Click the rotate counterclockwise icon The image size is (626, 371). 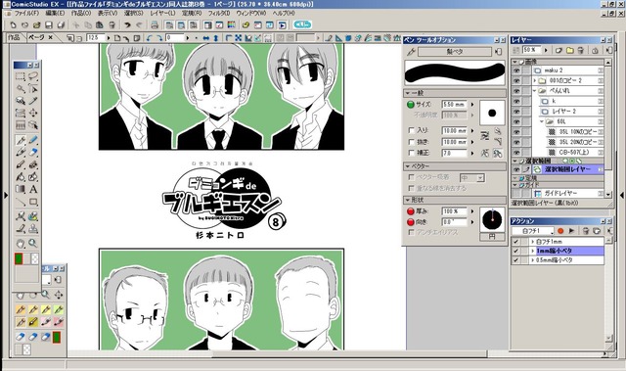pyautogui.click(x=149, y=38)
